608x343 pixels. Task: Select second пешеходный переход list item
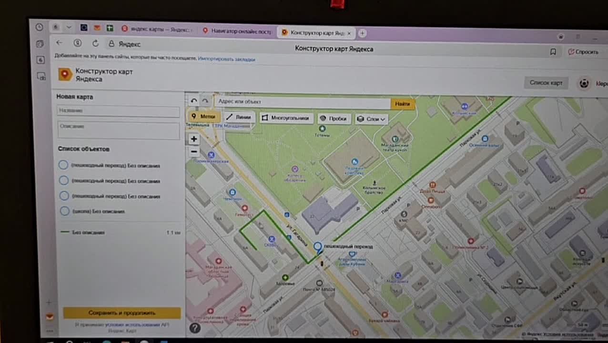110,181
